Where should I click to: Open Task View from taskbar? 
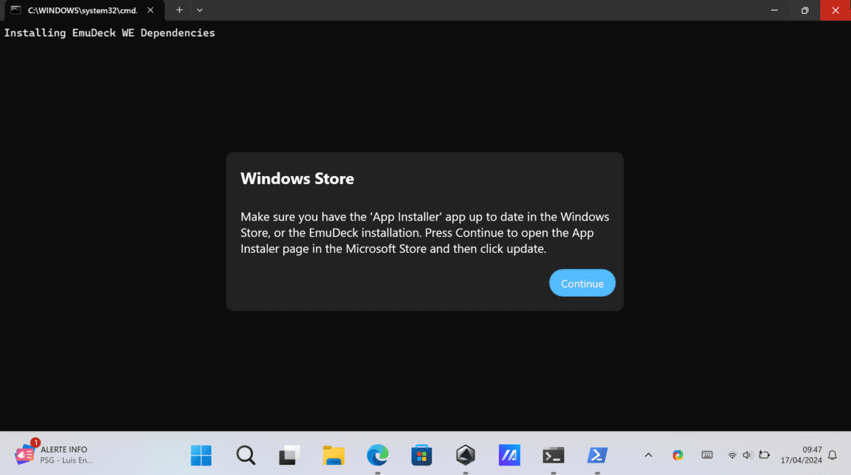tap(289, 455)
